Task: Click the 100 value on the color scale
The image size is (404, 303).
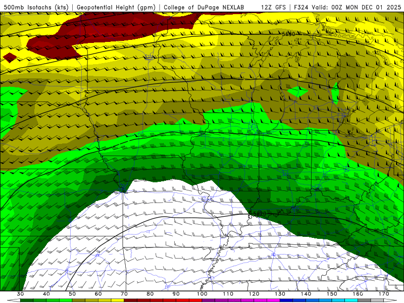Action: coord(202,294)
